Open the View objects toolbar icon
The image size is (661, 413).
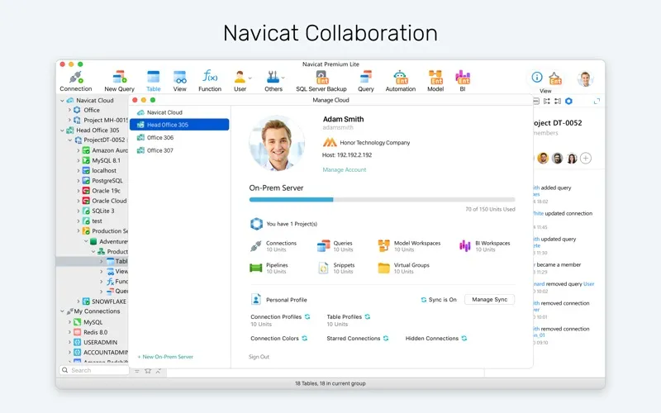179,81
